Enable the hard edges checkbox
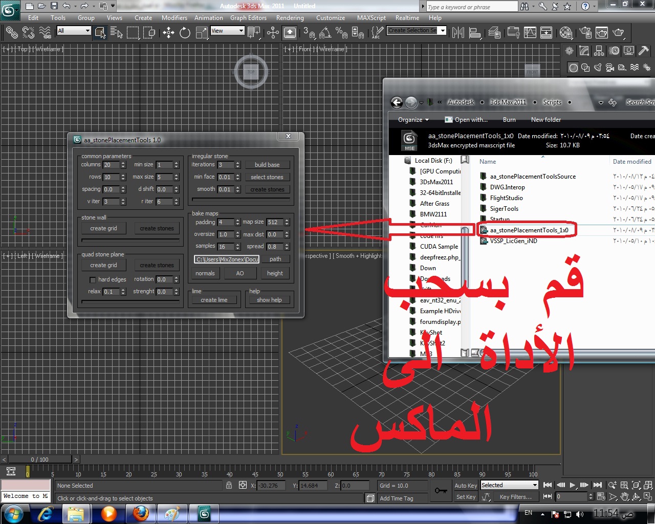This screenshot has height=524, width=655. (93, 280)
